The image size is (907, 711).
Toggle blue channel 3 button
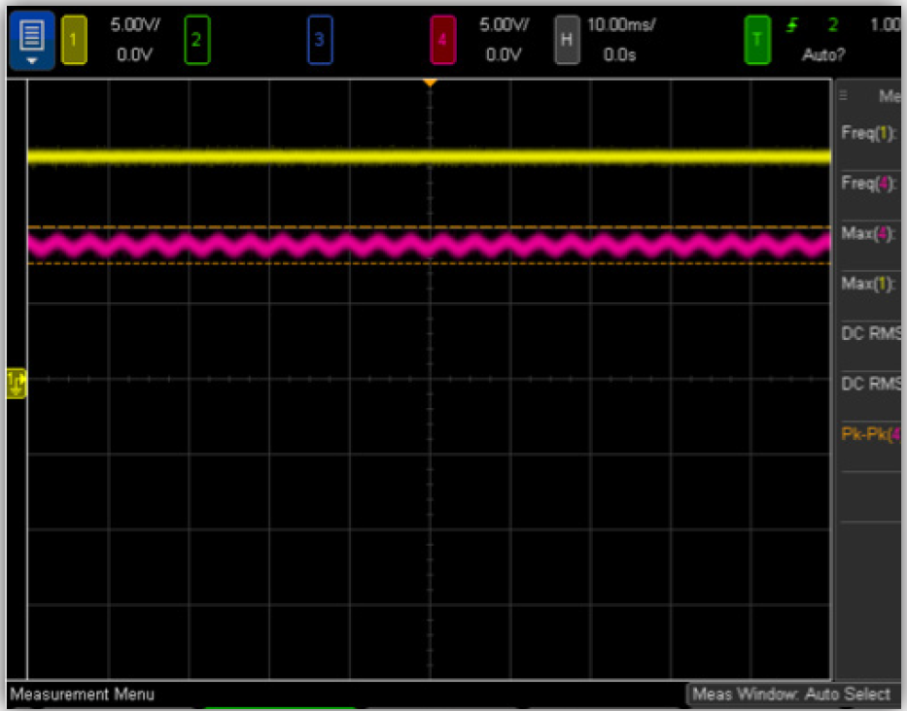tap(319, 40)
